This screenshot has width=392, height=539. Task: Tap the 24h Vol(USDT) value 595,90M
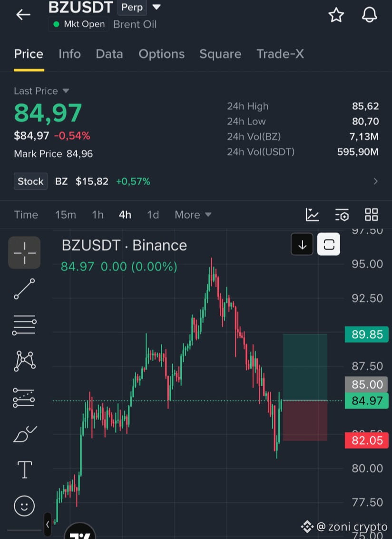coord(358,151)
